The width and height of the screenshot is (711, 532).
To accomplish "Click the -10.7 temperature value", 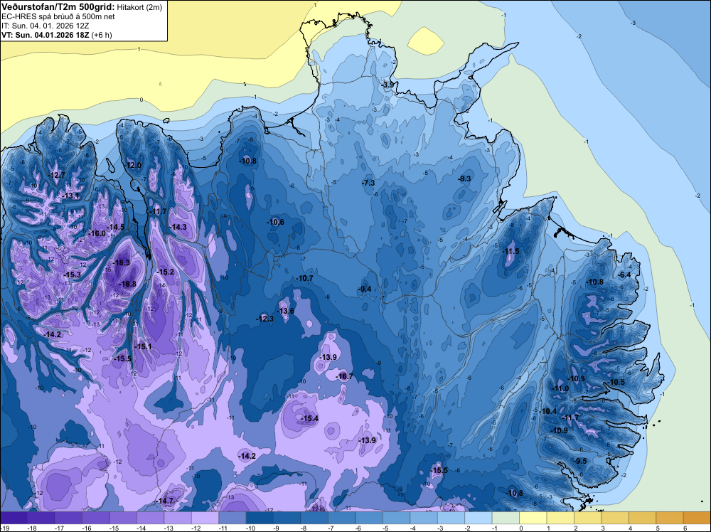I will coord(304,278).
